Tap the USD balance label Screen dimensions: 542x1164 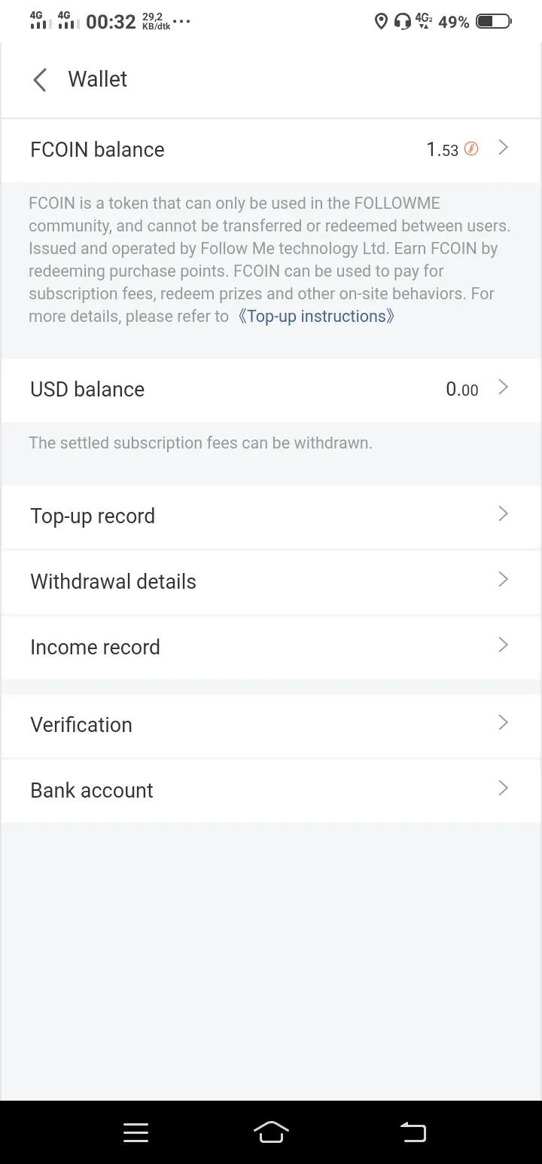pos(87,389)
